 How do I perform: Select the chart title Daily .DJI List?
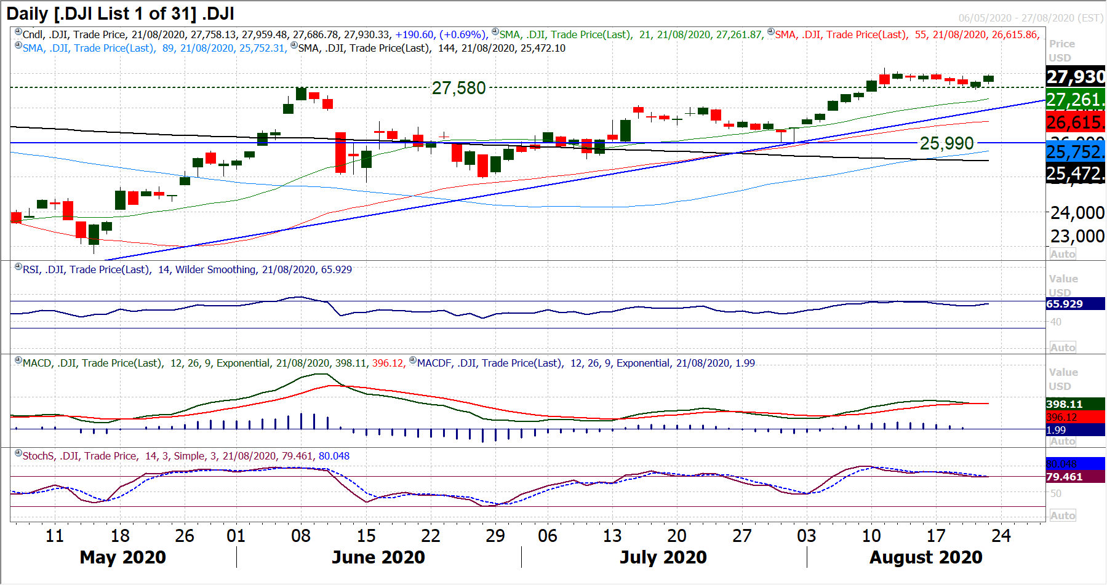pyautogui.click(x=121, y=14)
